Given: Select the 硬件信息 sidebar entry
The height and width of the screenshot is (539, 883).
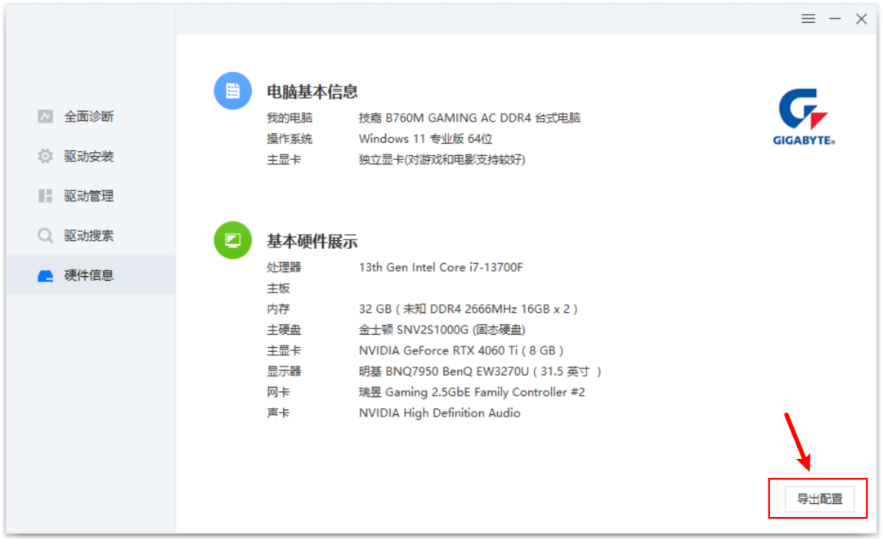Looking at the screenshot, I should 90,275.
